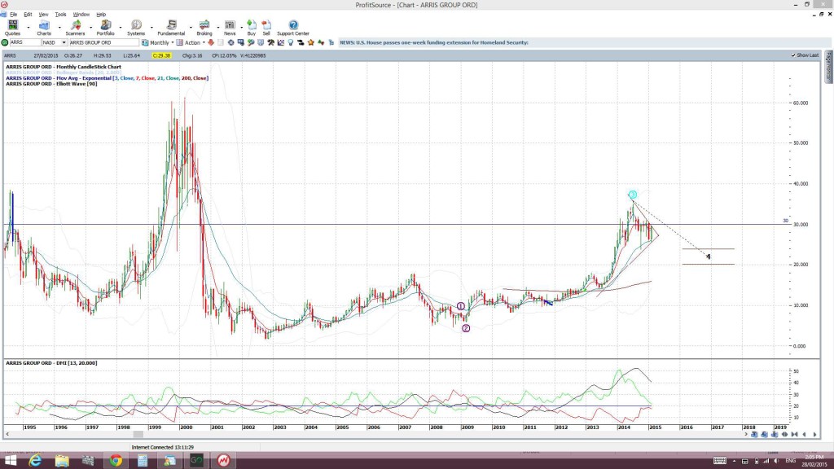This screenshot has width=834, height=469.
Task: Click the Buy order icon
Action: (x=252, y=28)
